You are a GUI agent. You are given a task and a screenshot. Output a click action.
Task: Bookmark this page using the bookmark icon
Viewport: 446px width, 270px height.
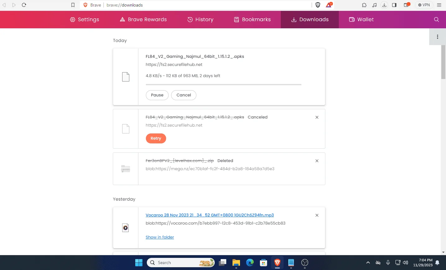pyautogui.click(x=73, y=5)
